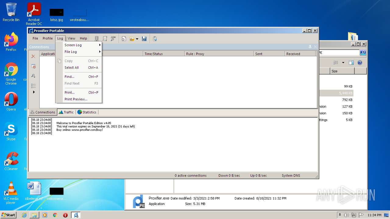Open the Profile menu
Image resolution: width=390 pixels, height=219 pixels.
pyautogui.click(x=48, y=38)
